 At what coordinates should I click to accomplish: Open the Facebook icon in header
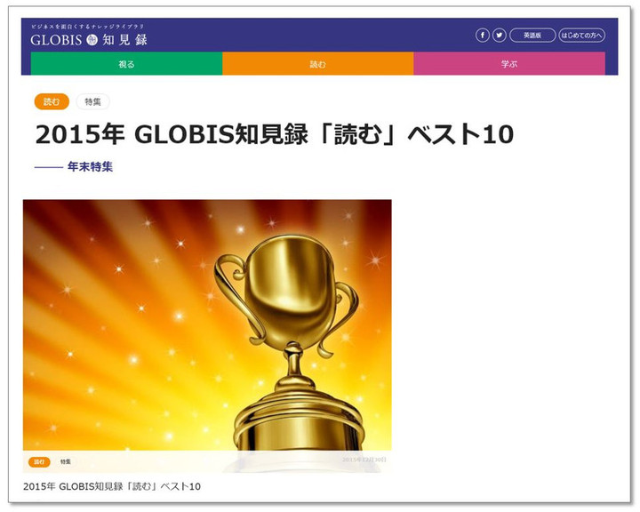point(482,36)
